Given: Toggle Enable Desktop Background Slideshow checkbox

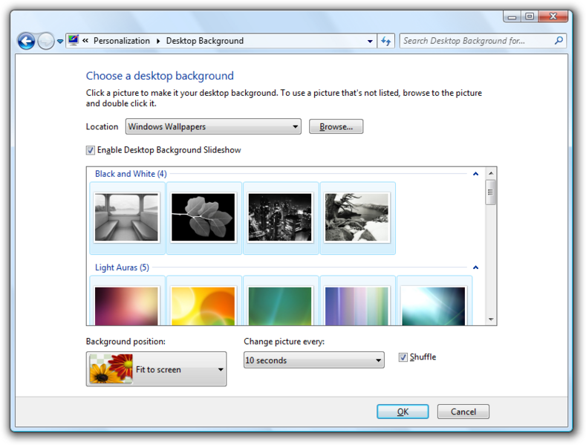Looking at the screenshot, I should click(x=90, y=150).
